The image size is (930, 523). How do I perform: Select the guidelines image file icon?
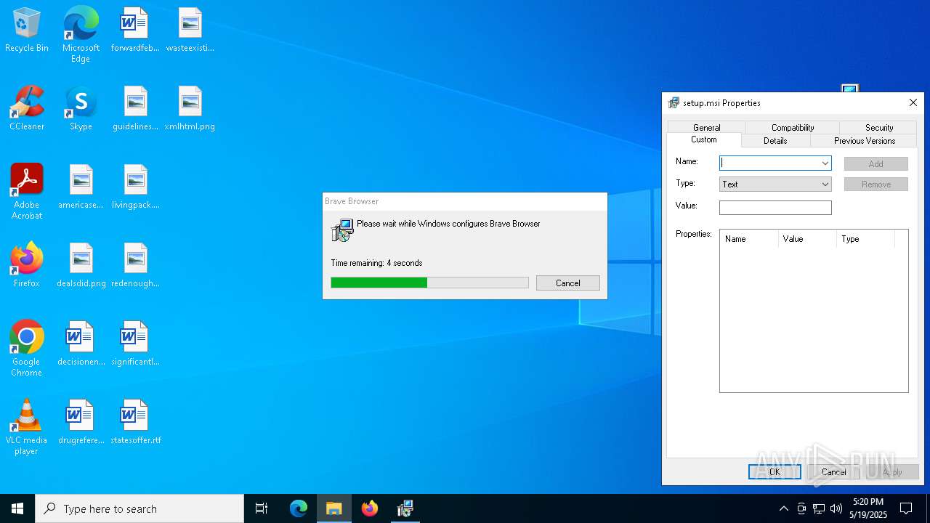(x=135, y=109)
